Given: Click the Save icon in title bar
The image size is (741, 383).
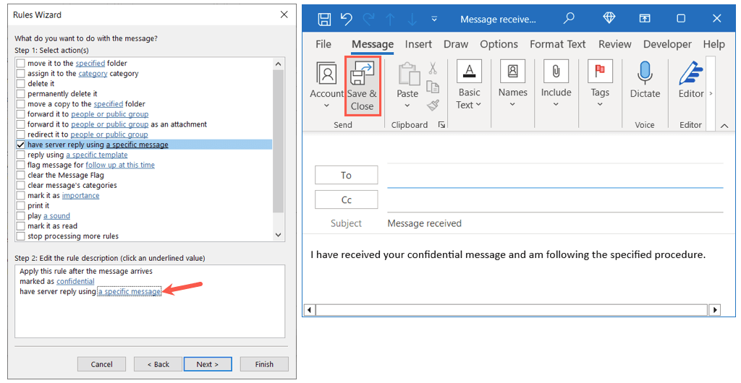Looking at the screenshot, I should pos(324,19).
